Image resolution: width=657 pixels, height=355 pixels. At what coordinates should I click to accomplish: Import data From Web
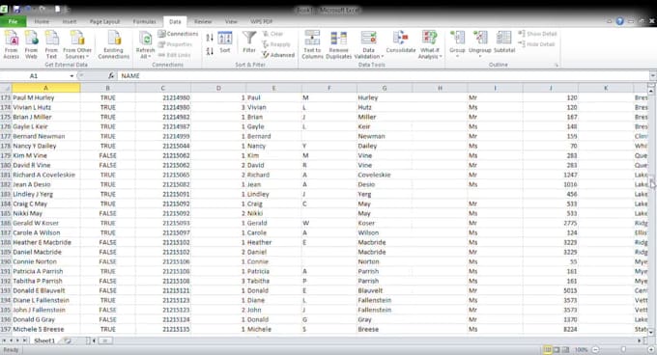click(31, 44)
